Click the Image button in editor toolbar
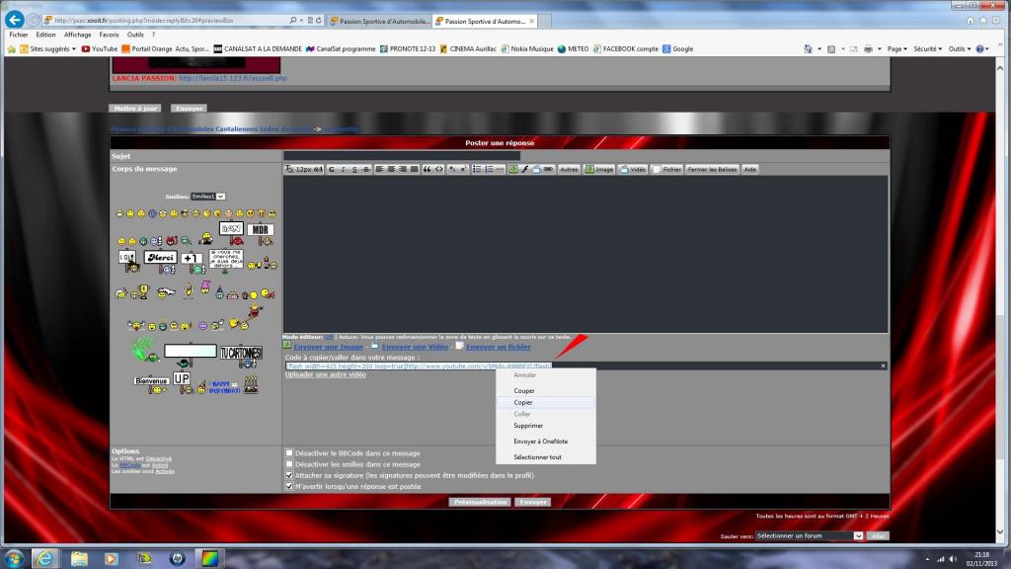The width and height of the screenshot is (1011, 569). [599, 169]
